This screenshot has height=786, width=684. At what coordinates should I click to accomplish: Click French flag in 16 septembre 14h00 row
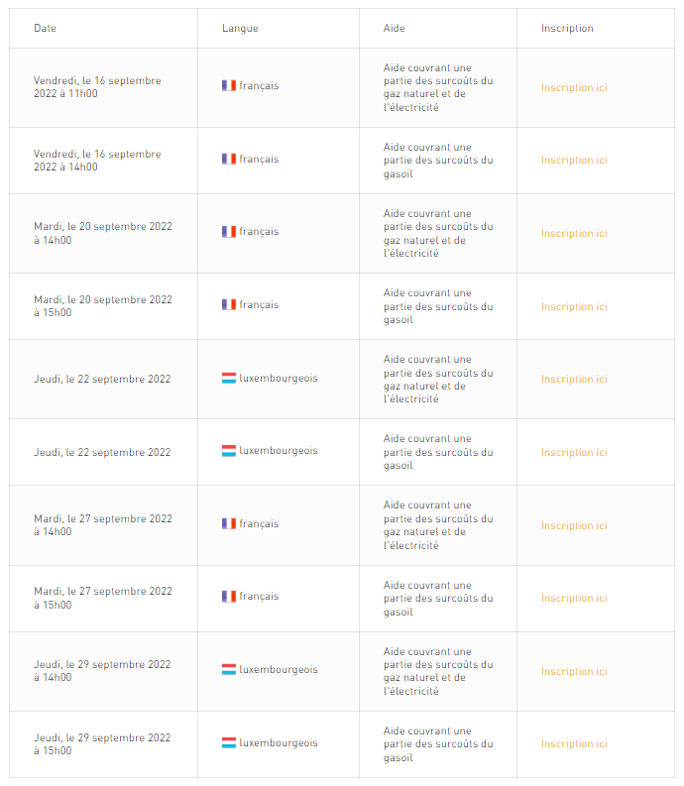click(229, 159)
